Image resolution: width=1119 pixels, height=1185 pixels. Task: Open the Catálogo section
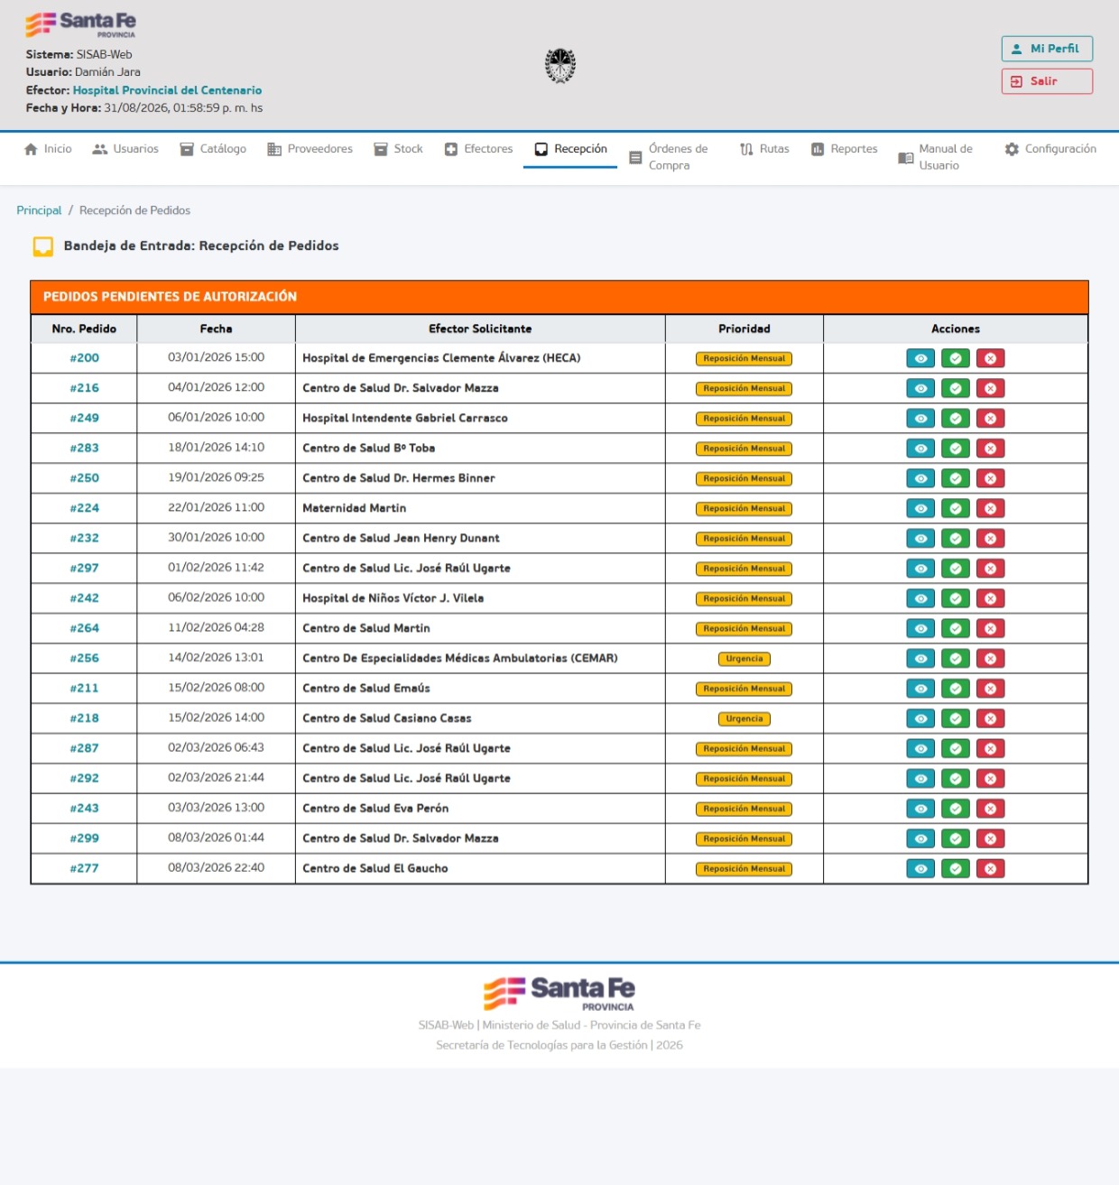pos(213,149)
